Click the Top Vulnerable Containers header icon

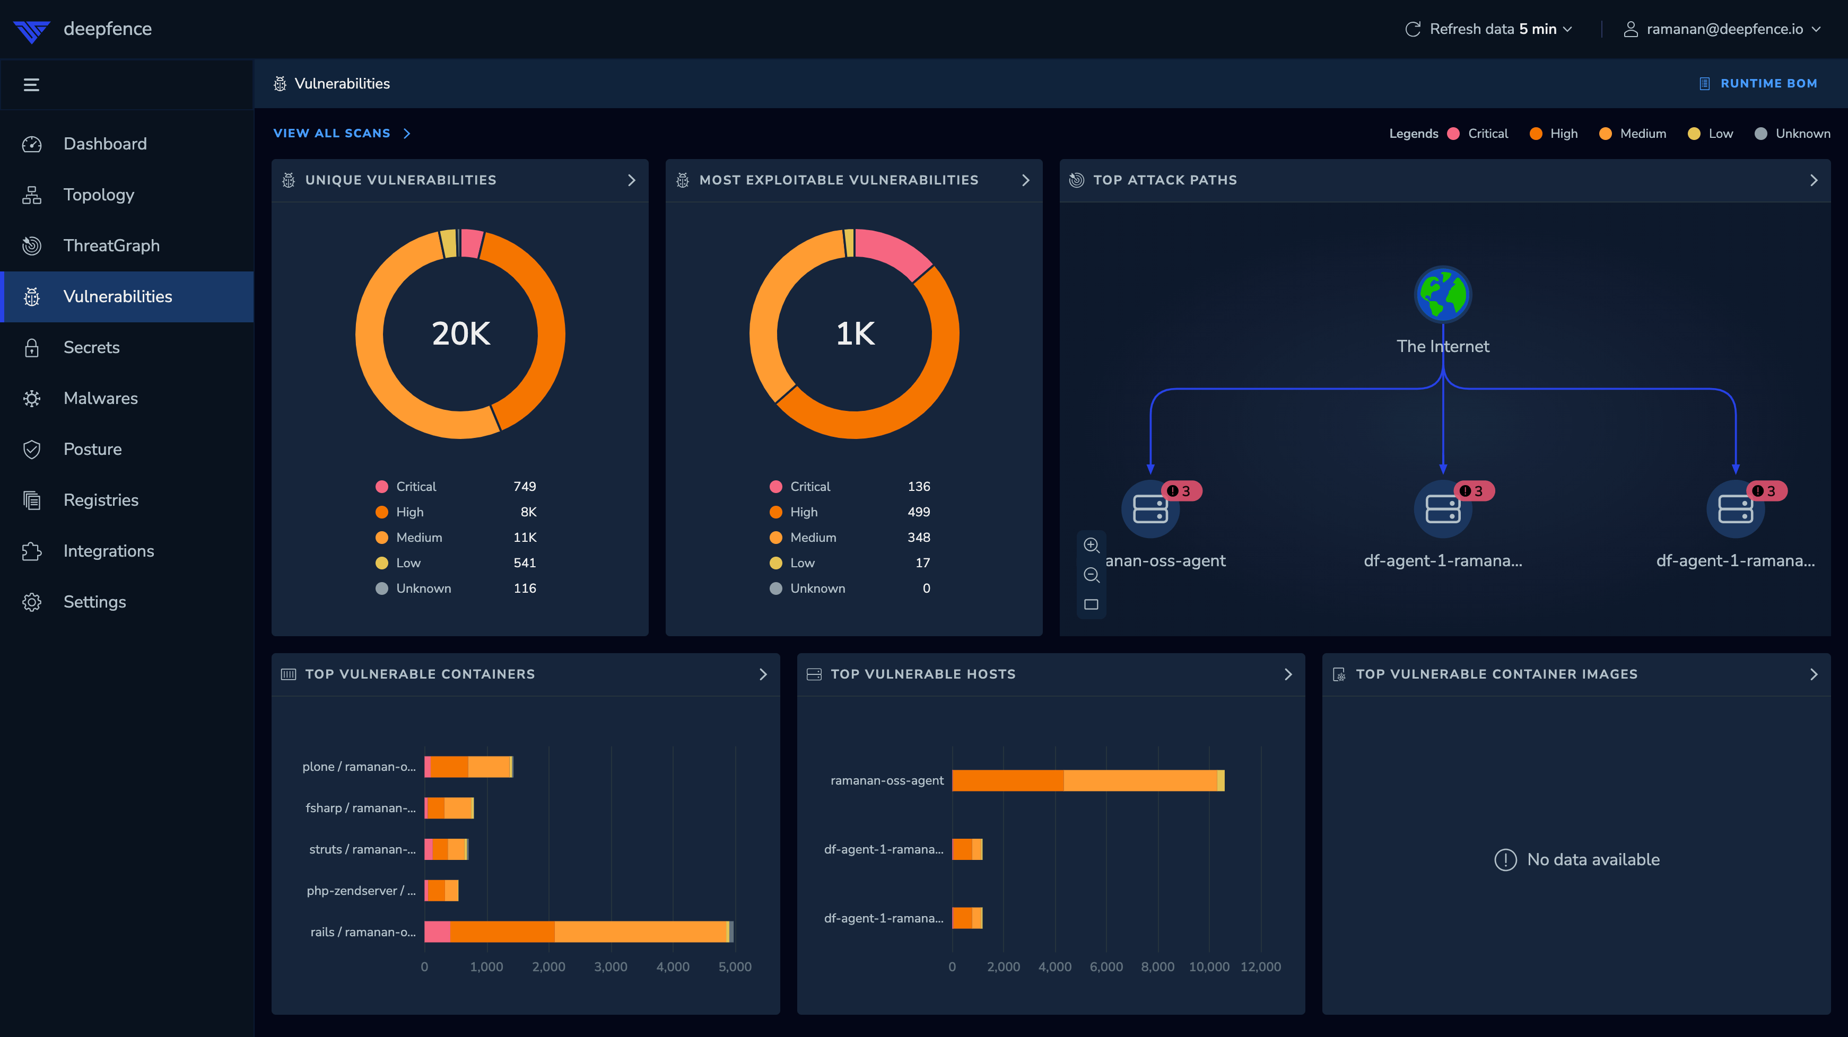point(289,674)
